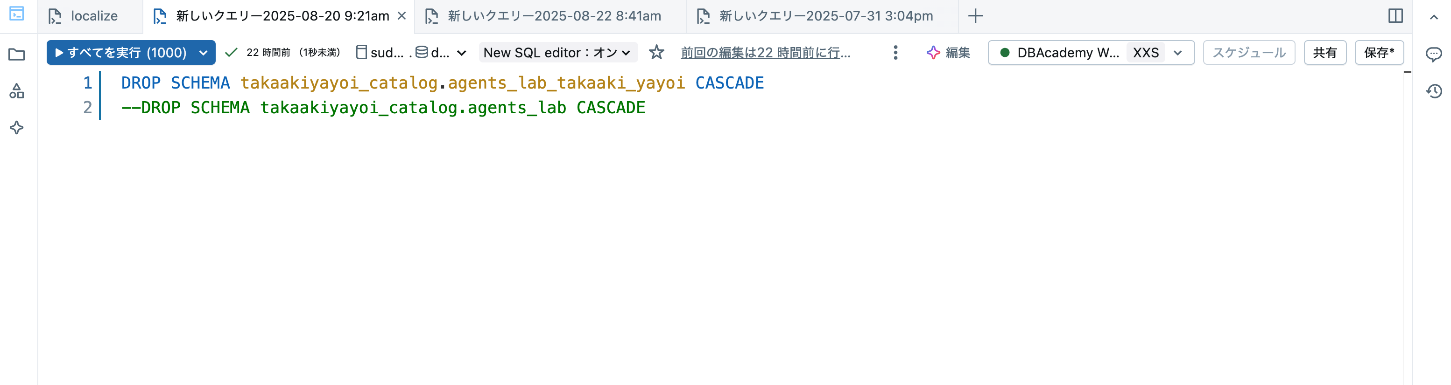Expand the run options dropdown arrow
This screenshot has height=385, width=1451.
click(x=204, y=52)
